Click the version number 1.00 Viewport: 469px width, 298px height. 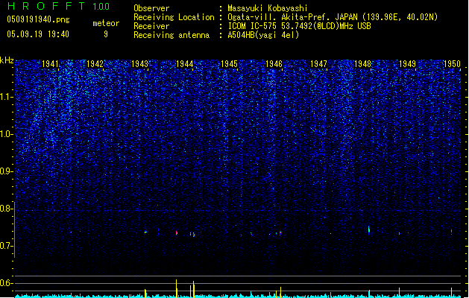101,7
